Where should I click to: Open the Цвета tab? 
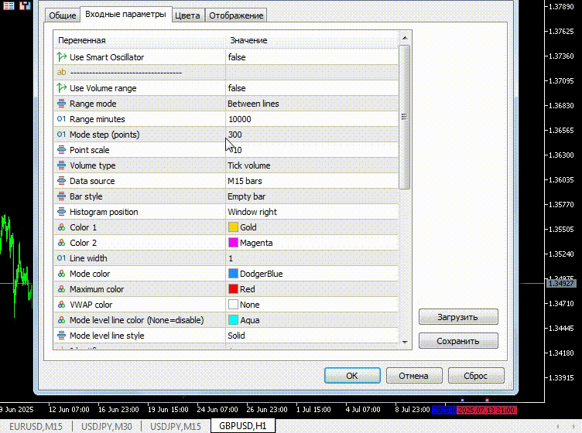[x=187, y=15]
